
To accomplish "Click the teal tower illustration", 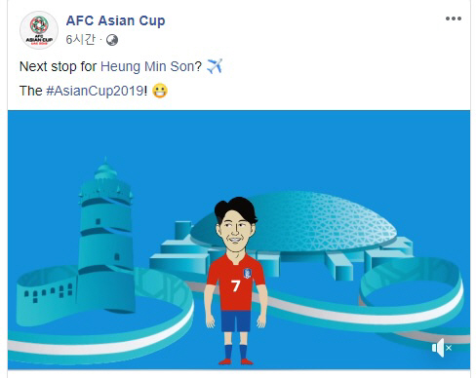I will tap(105, 234).
